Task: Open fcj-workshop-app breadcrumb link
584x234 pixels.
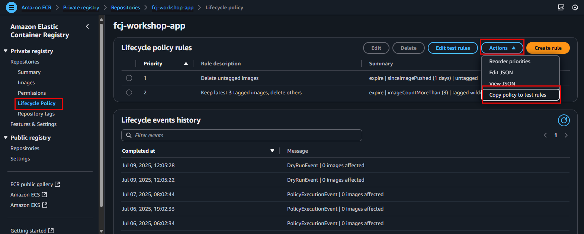Action: pyautogui.click(x=173, y=7)
